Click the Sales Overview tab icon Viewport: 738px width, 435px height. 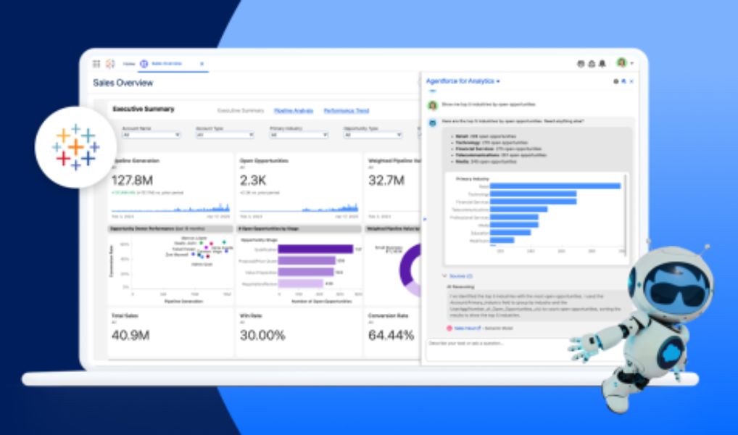pos(144,64)
